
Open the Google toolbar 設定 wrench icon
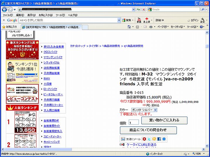[x=203, y=20]
